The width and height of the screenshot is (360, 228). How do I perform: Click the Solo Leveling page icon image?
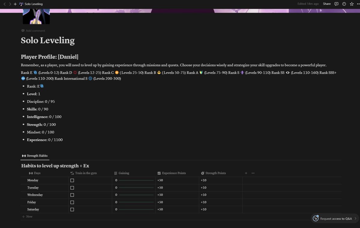(x=36, y=16)
